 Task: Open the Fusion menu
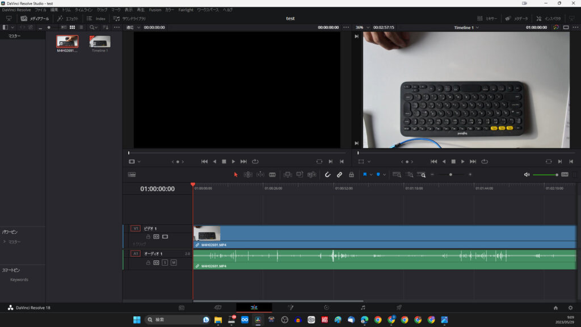(155, 10)
